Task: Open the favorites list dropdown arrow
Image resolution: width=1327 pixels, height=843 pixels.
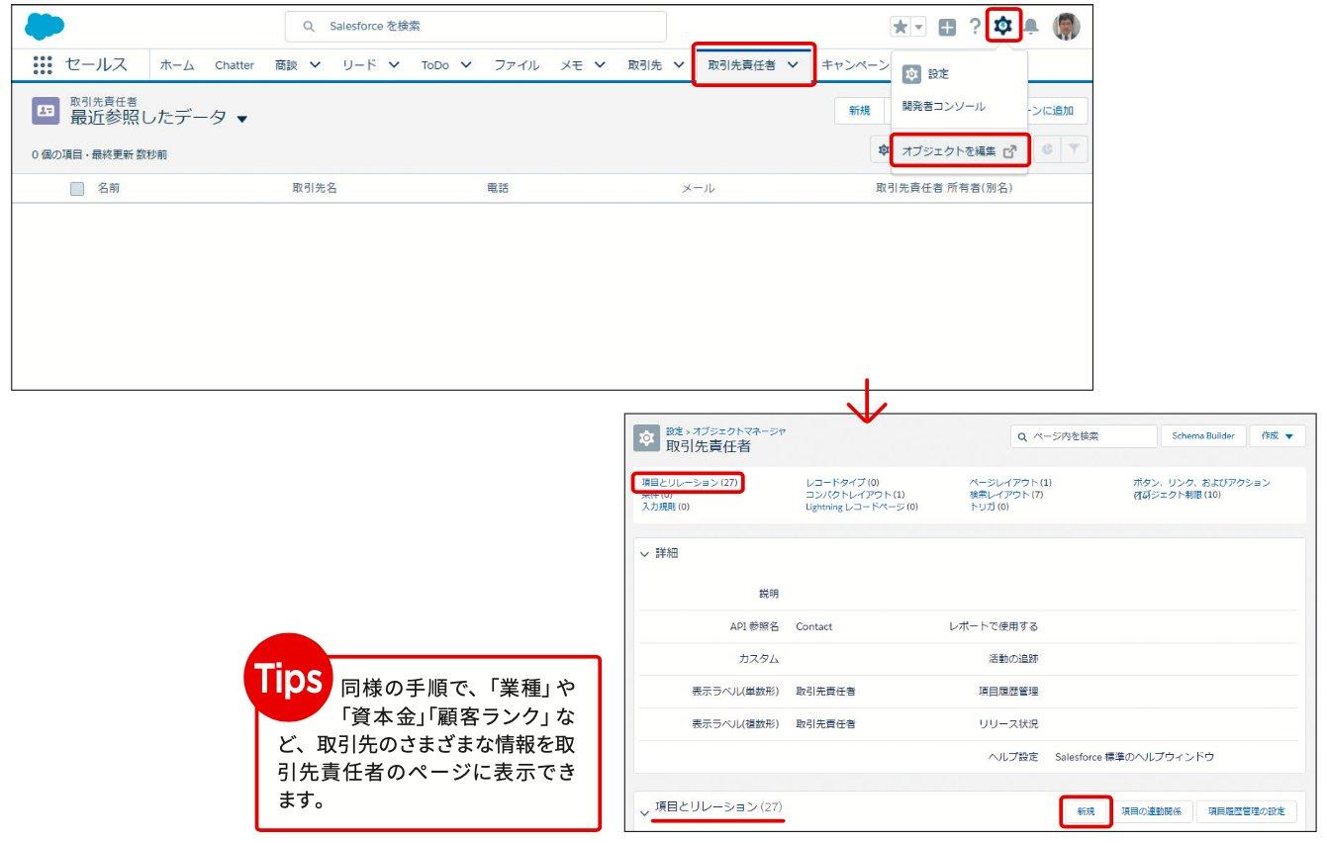Action: point(917,27)
